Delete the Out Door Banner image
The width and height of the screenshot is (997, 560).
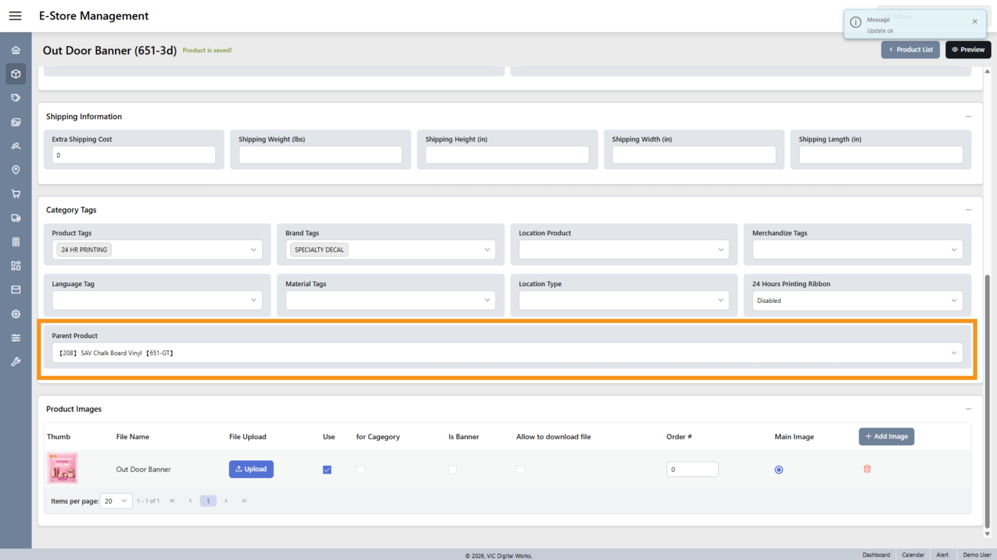(x=866, y=469)
